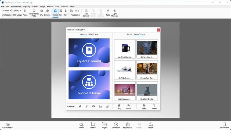Viewport: 231px width, 130px height.
Task: Open the Light Manager
Action: coord(115,13)
